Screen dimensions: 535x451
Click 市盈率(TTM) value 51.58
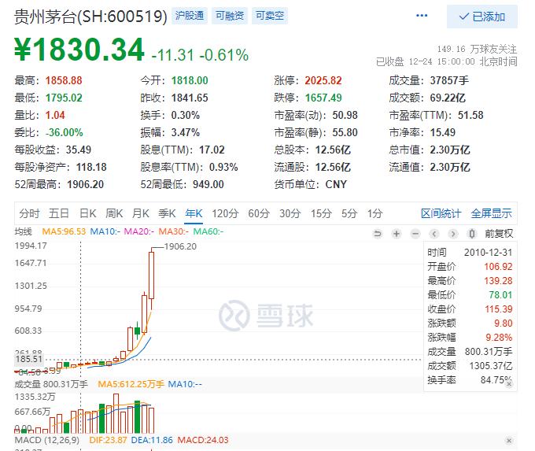[470, 116]
